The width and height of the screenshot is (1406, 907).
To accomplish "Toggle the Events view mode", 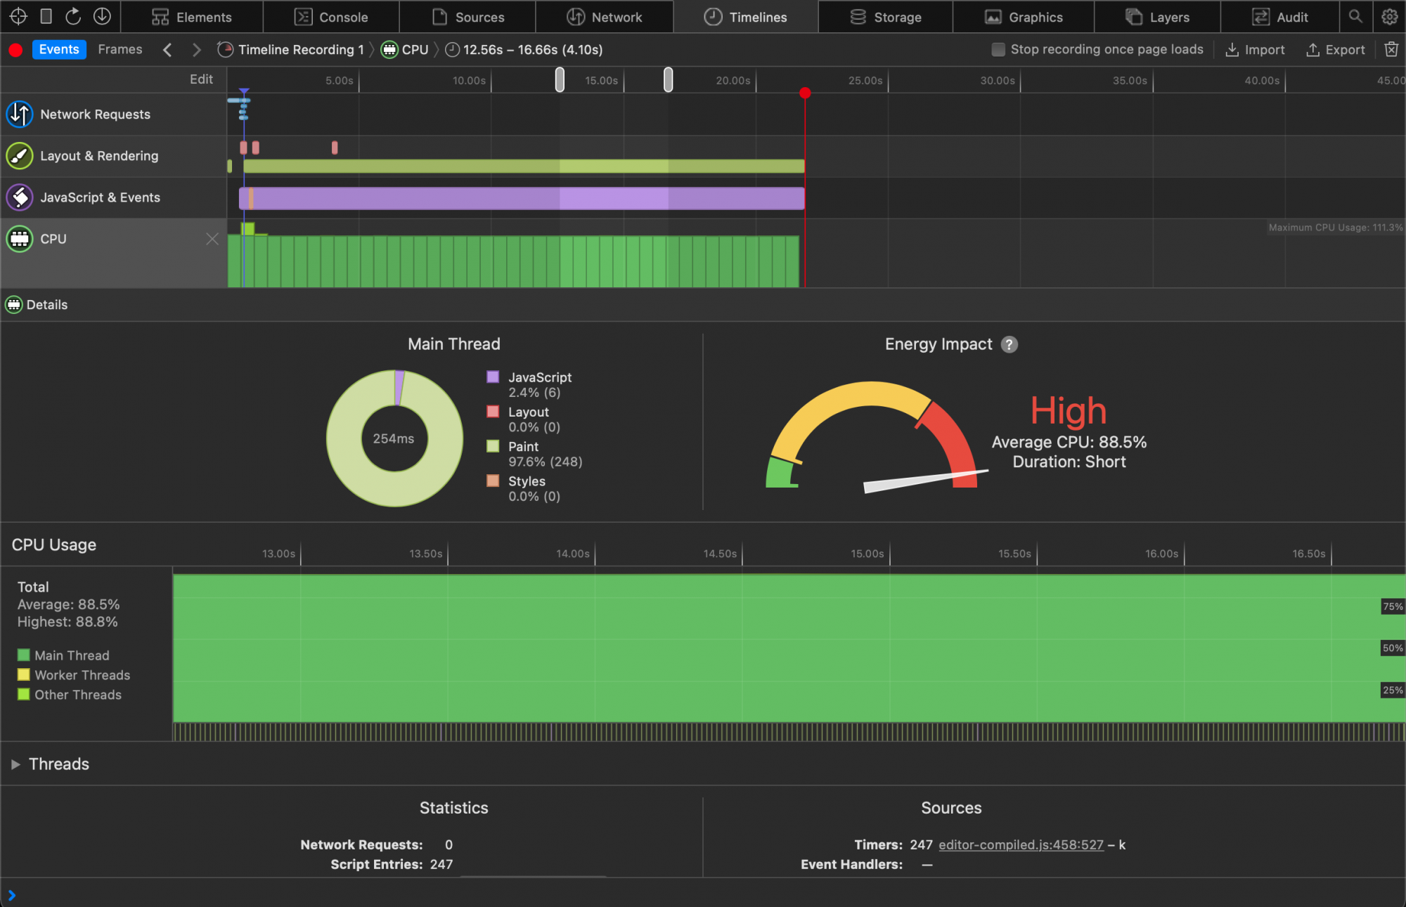I will 59,49.
